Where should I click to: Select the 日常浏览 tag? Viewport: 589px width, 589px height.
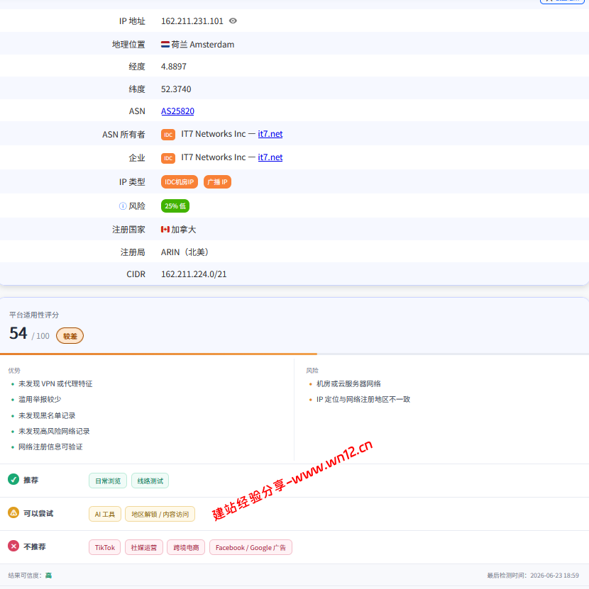point(108,481)
